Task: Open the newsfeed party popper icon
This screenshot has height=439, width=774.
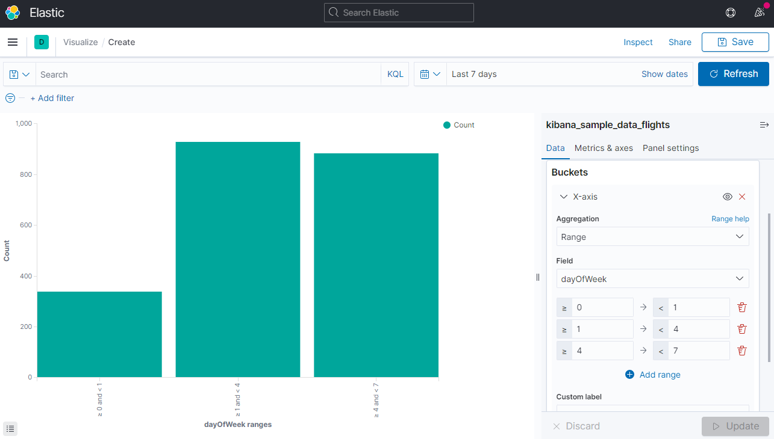Action: point(760,13)
